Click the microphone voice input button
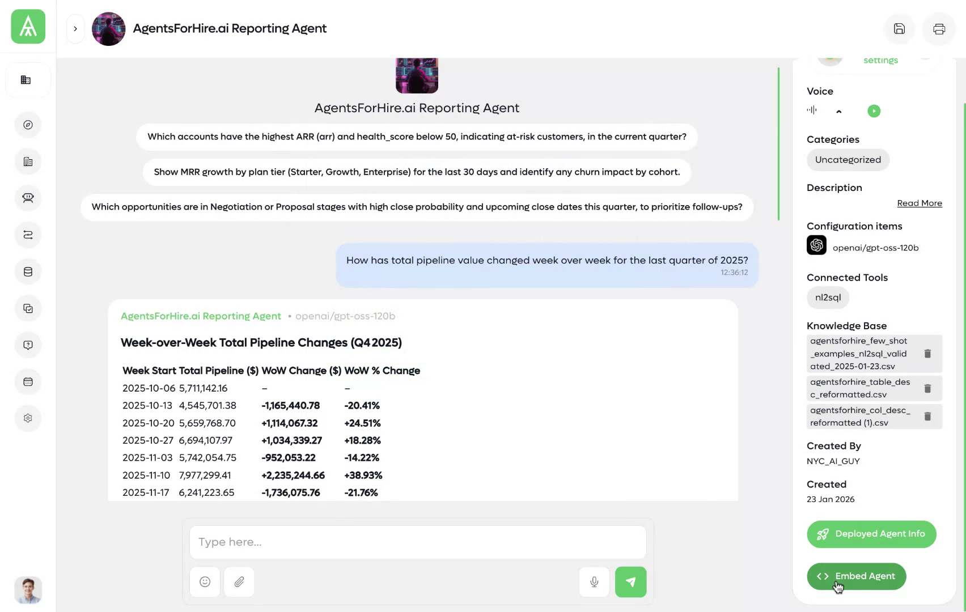 click(x=594, y=582)
